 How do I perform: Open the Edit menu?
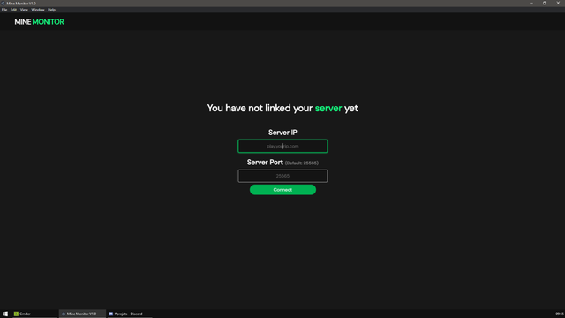tap(13, 10)
